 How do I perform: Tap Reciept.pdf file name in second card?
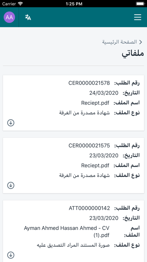pos(95,166)
